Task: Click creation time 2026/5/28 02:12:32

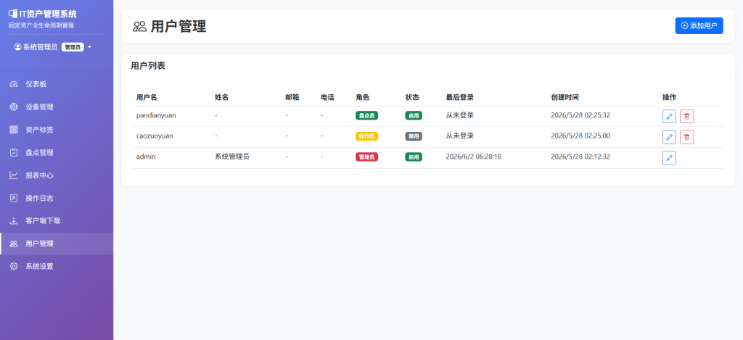Action: pos(580,157)
